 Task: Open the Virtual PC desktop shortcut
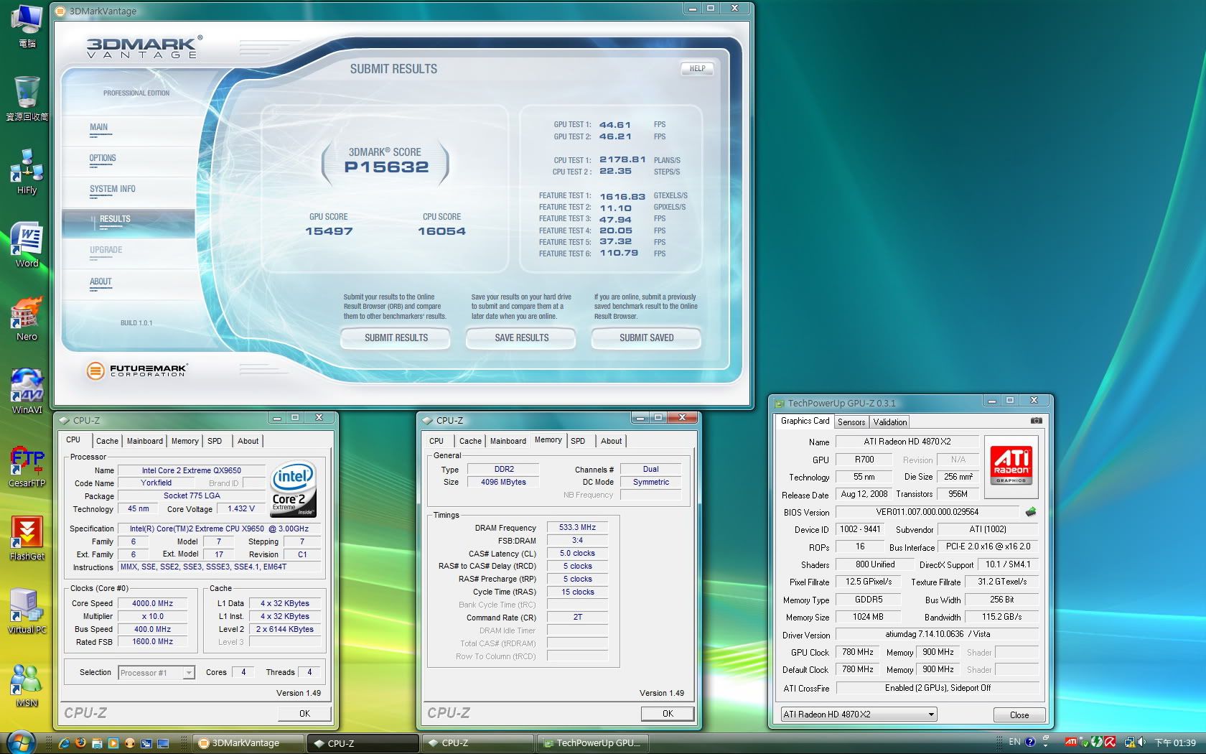click(27, 611)
